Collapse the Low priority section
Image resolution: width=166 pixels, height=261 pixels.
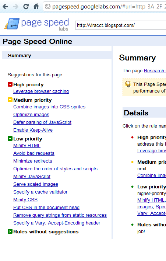(10, 139)
